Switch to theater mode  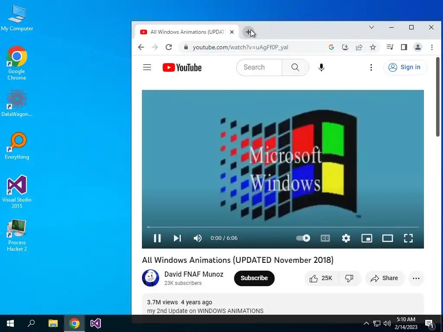click(x=387, y=238)
